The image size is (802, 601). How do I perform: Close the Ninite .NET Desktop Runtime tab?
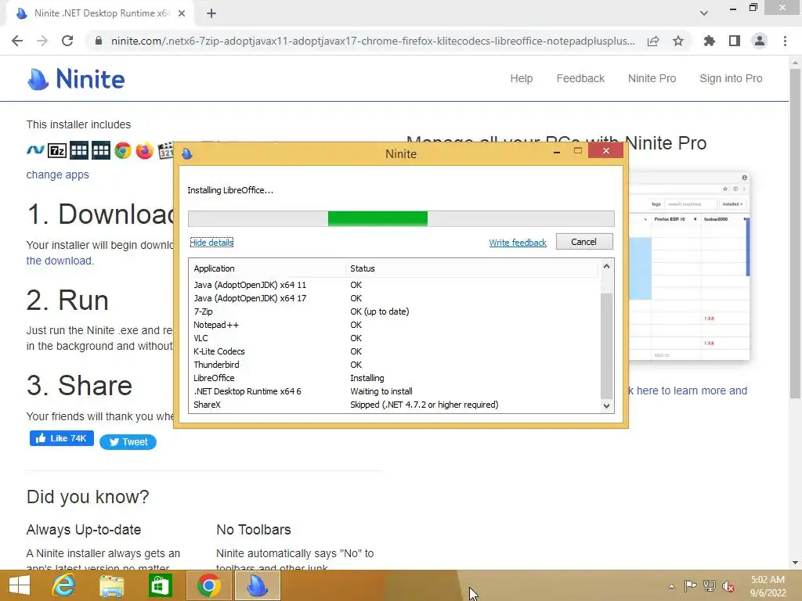coord(182,14)
